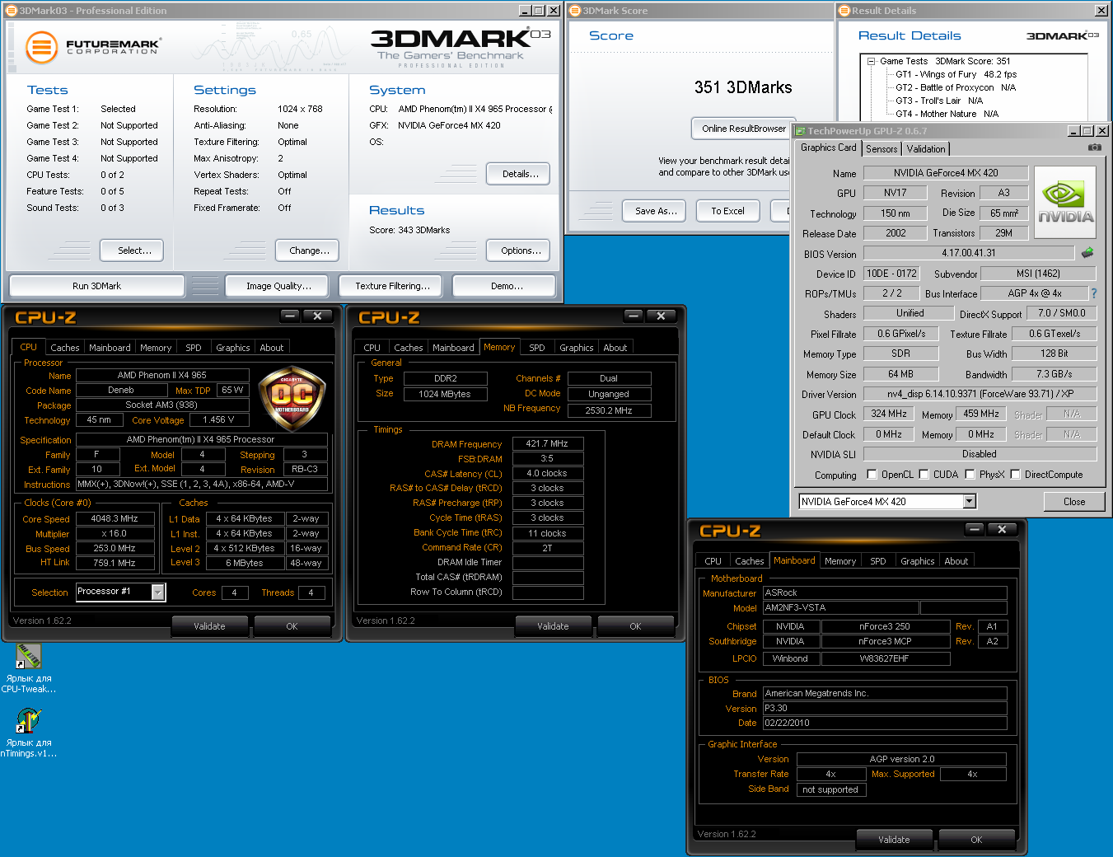Select the GT2 - Battle of Proxycon row
Viewport: 1113px width, 857px height.
[956, 87]
